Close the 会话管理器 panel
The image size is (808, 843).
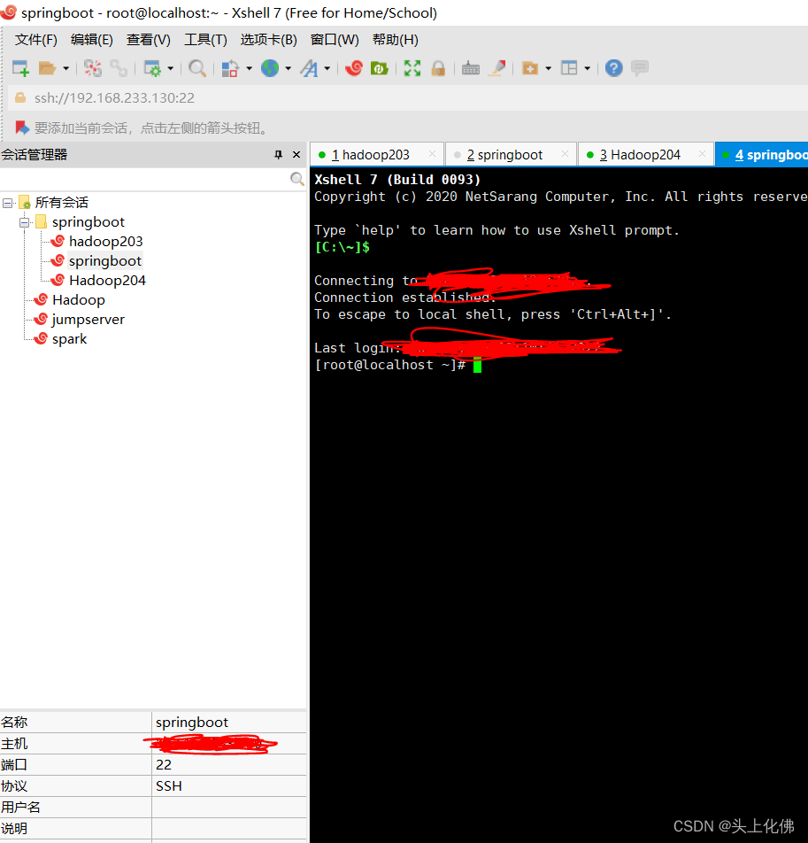pyautogui.click(x=296, y=155)
